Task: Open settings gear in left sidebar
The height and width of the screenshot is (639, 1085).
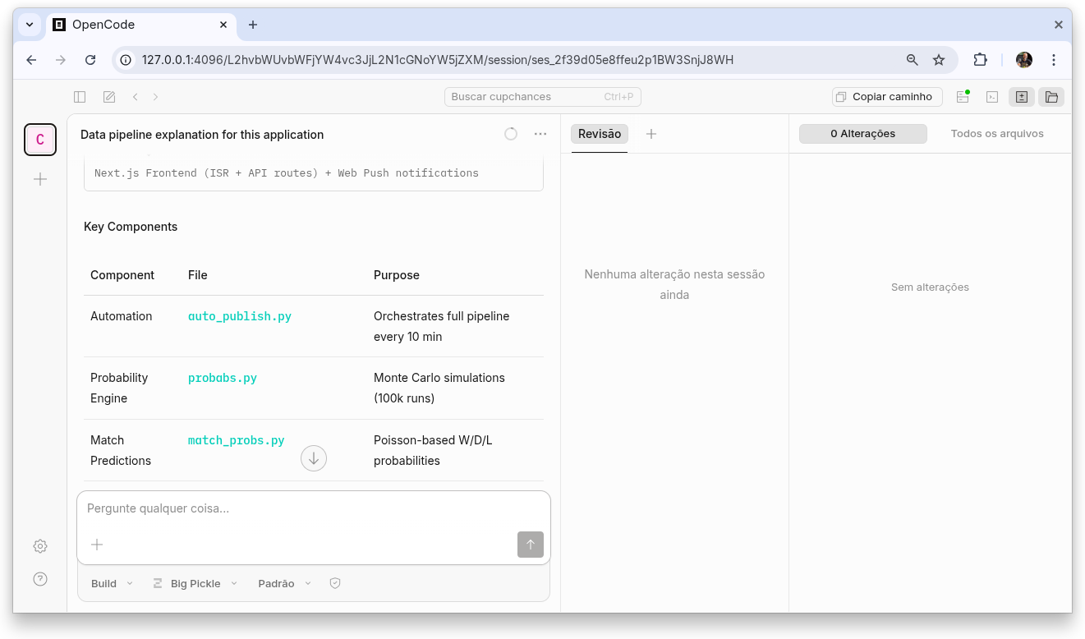Action: (40, 546)
